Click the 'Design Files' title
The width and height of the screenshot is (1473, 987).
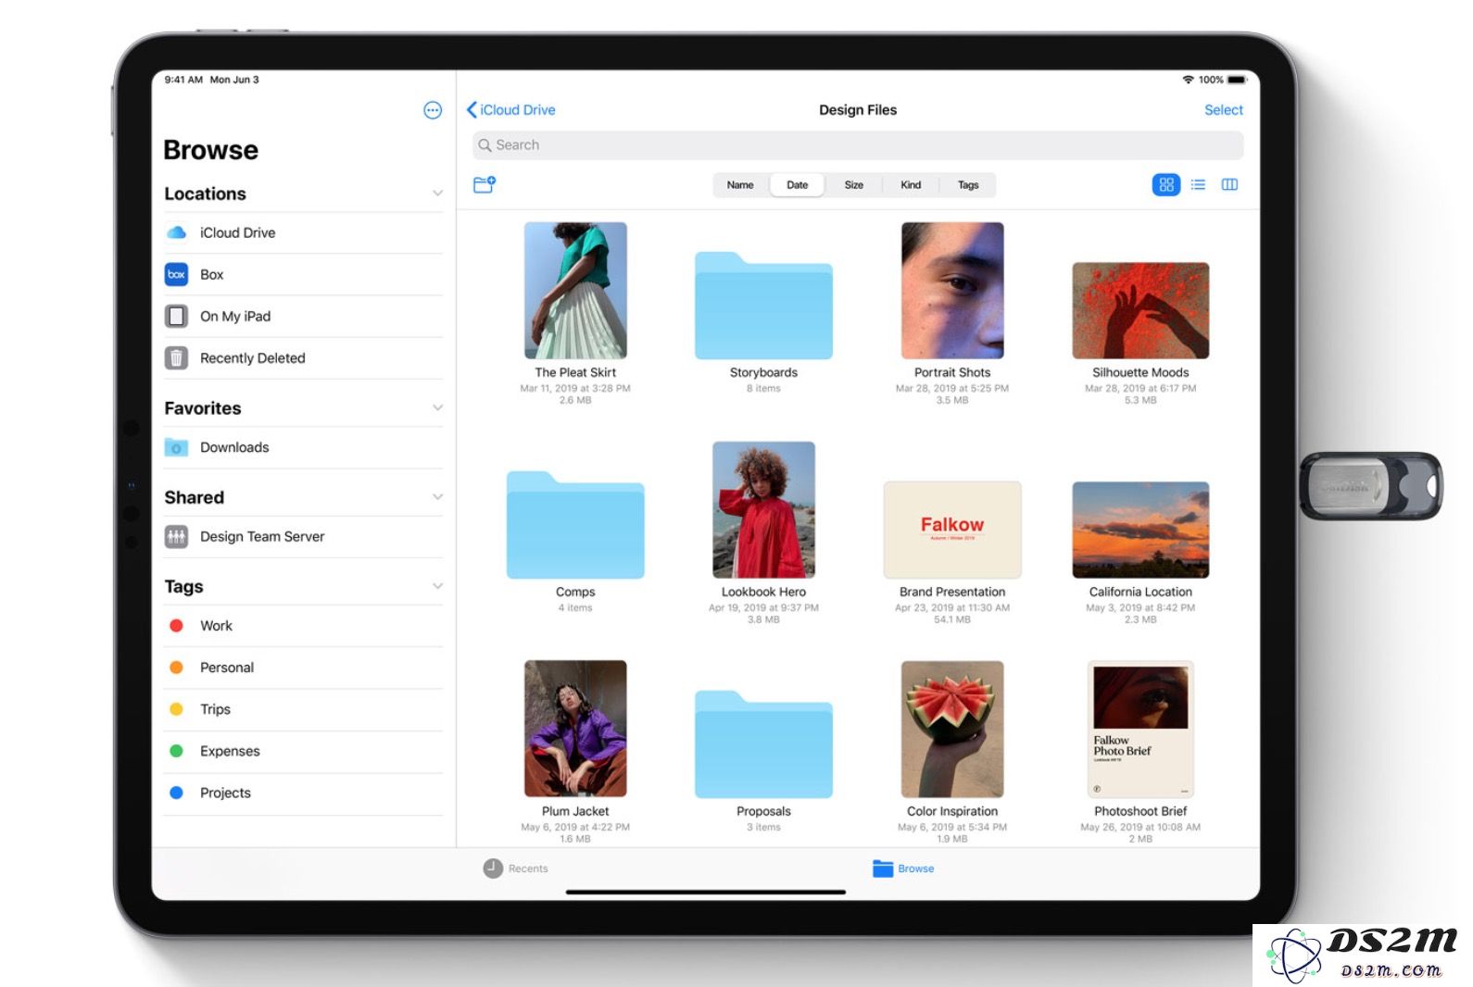(858, 109)
